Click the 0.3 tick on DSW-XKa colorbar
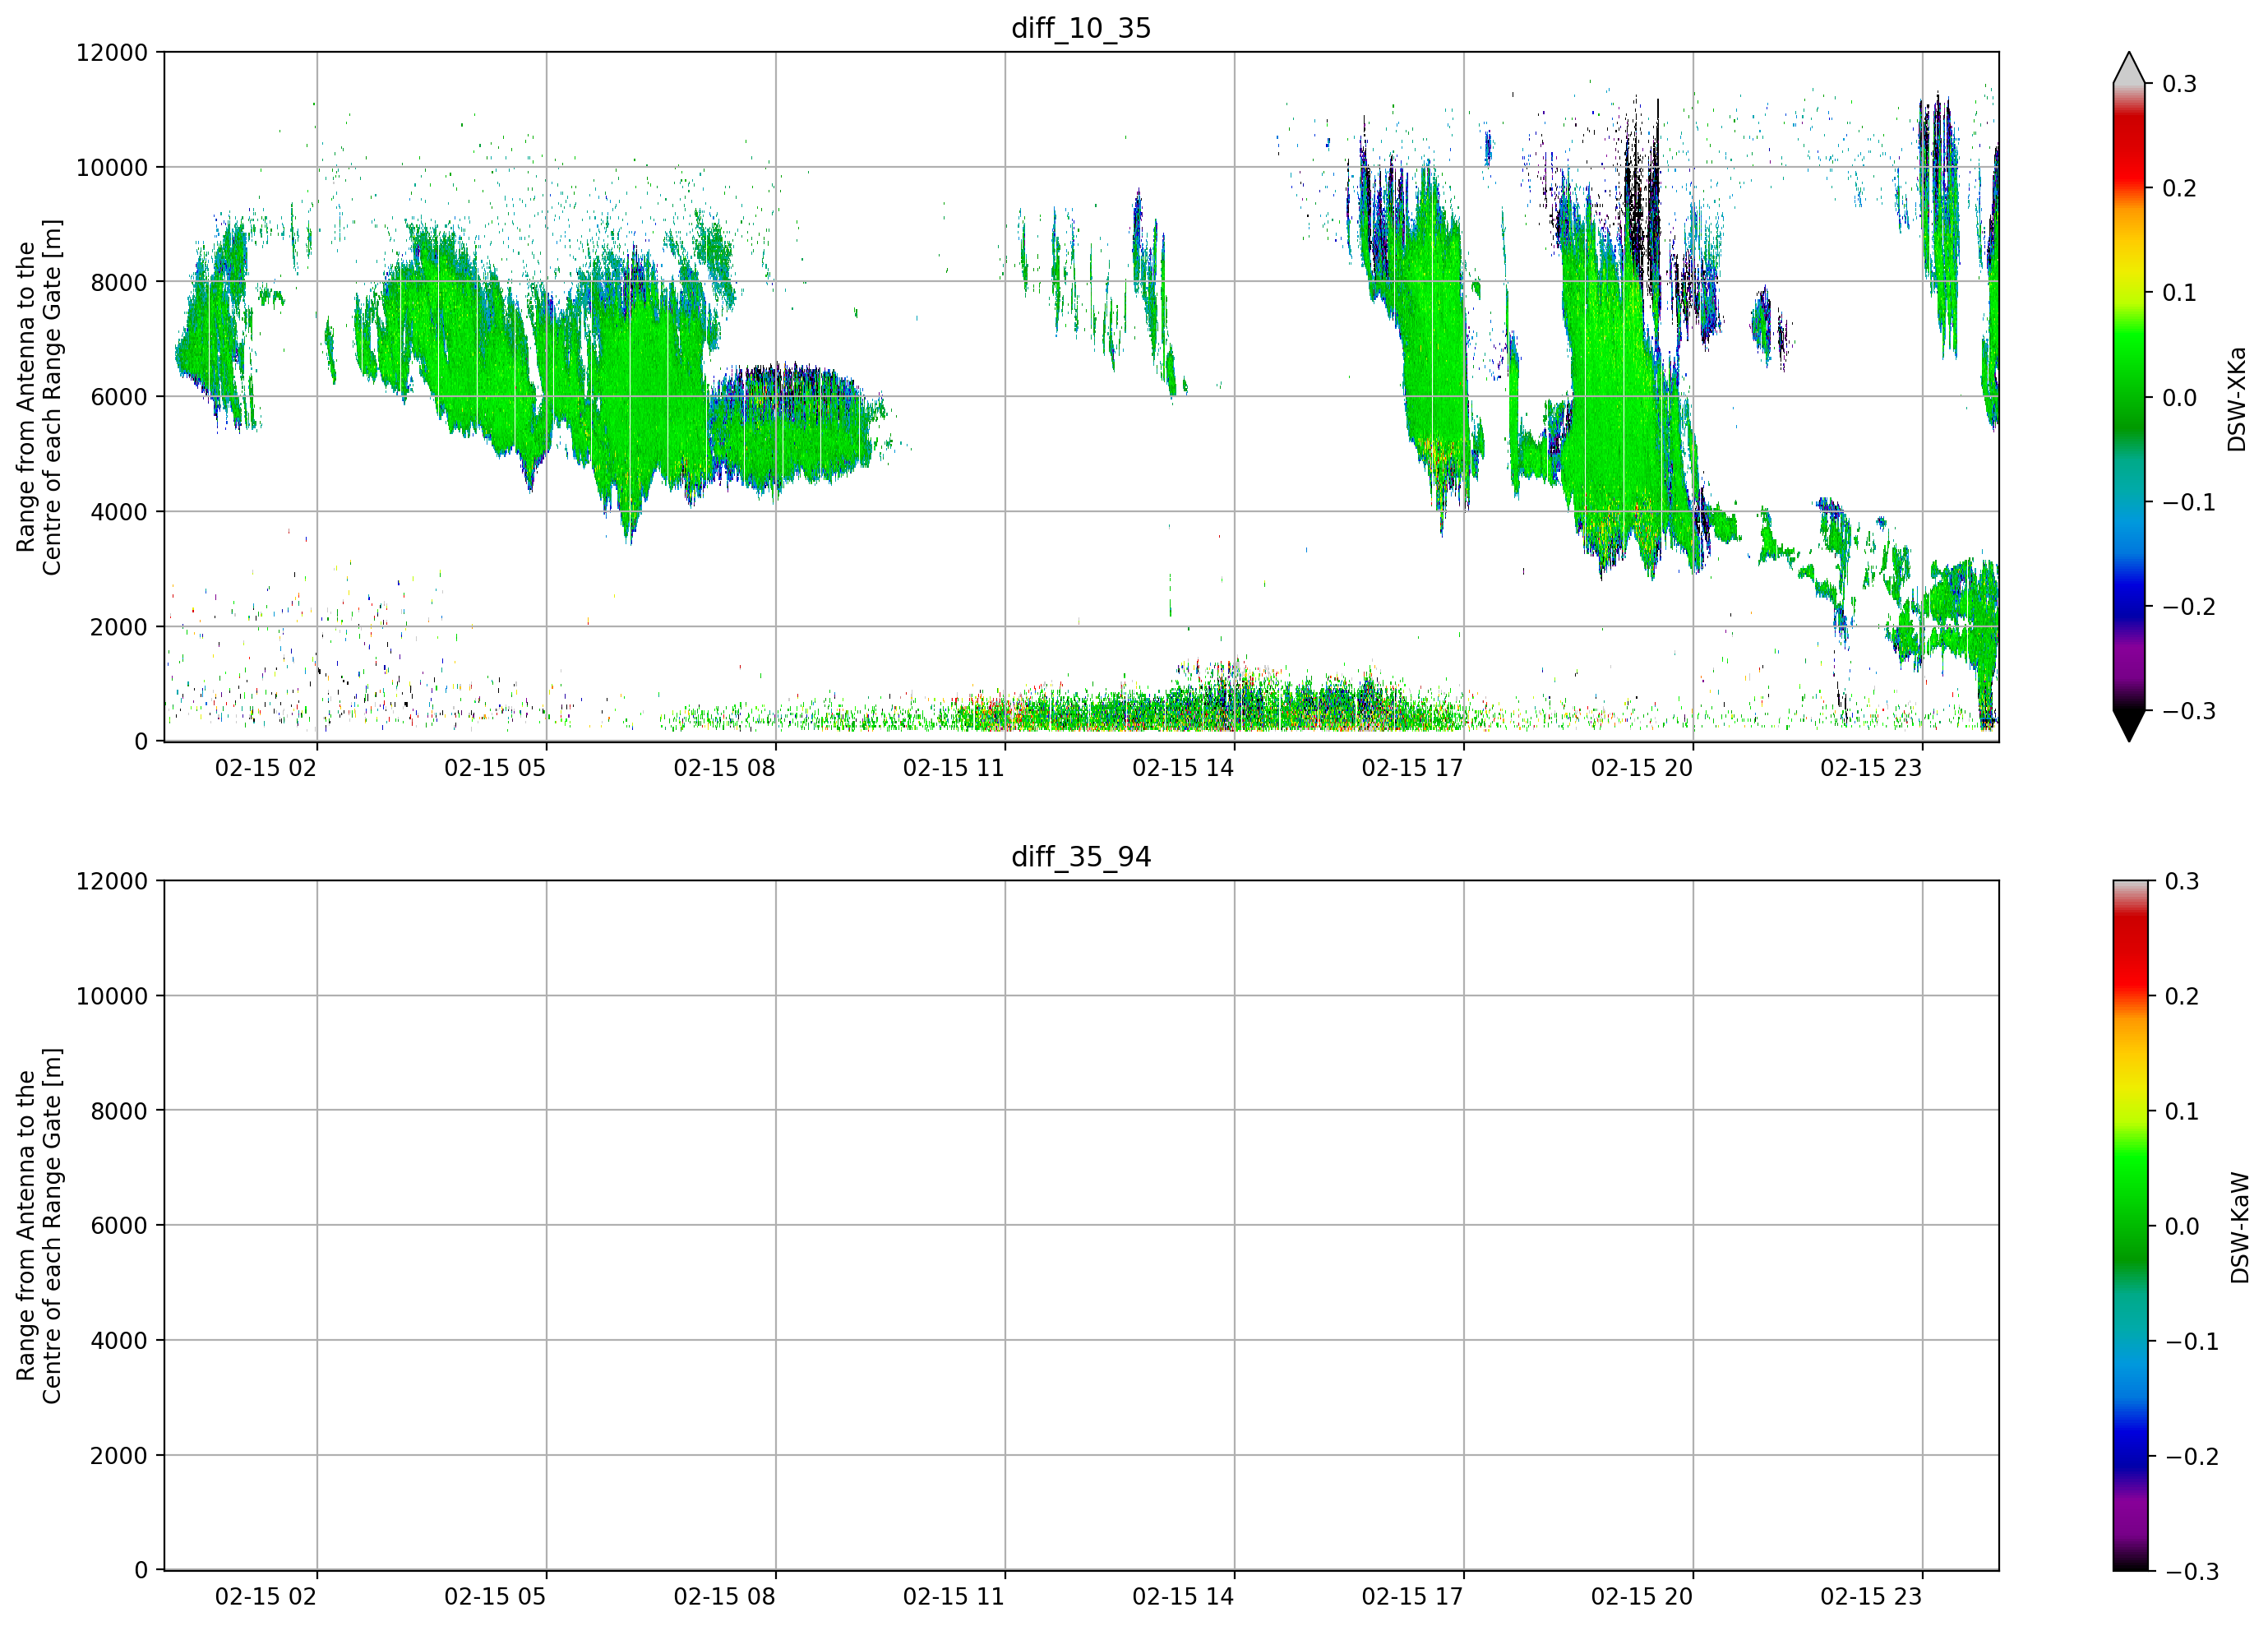Screen dimensions: 2268x1626 2180,84
